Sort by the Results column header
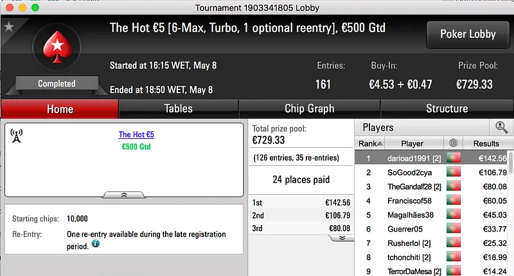Image resolution: width=514 pixels, height=276 pixels. 486,143
